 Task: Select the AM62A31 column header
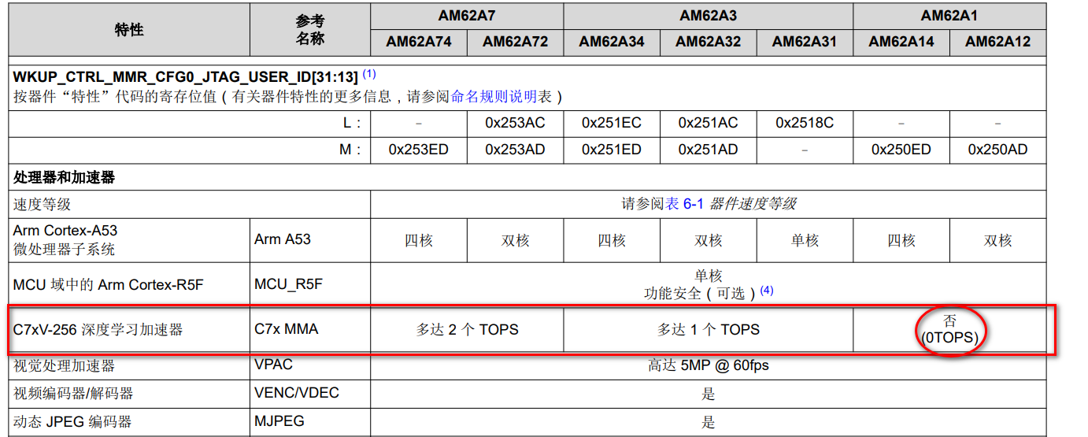[x=805, y=42]
